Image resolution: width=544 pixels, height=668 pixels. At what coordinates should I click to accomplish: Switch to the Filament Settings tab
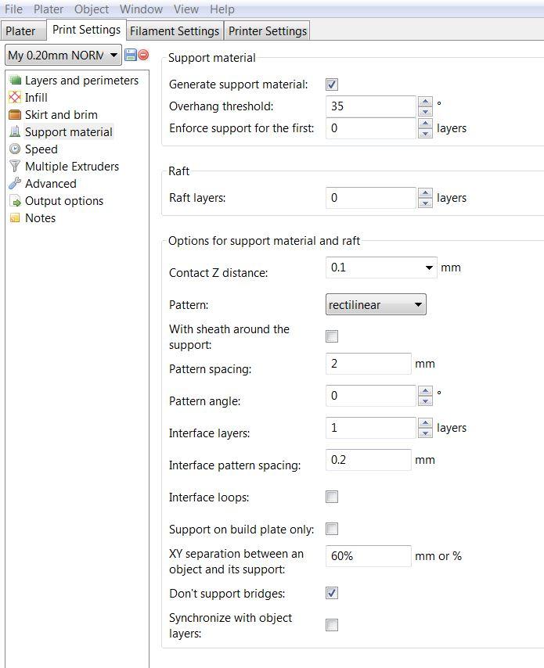pos(175,31)
